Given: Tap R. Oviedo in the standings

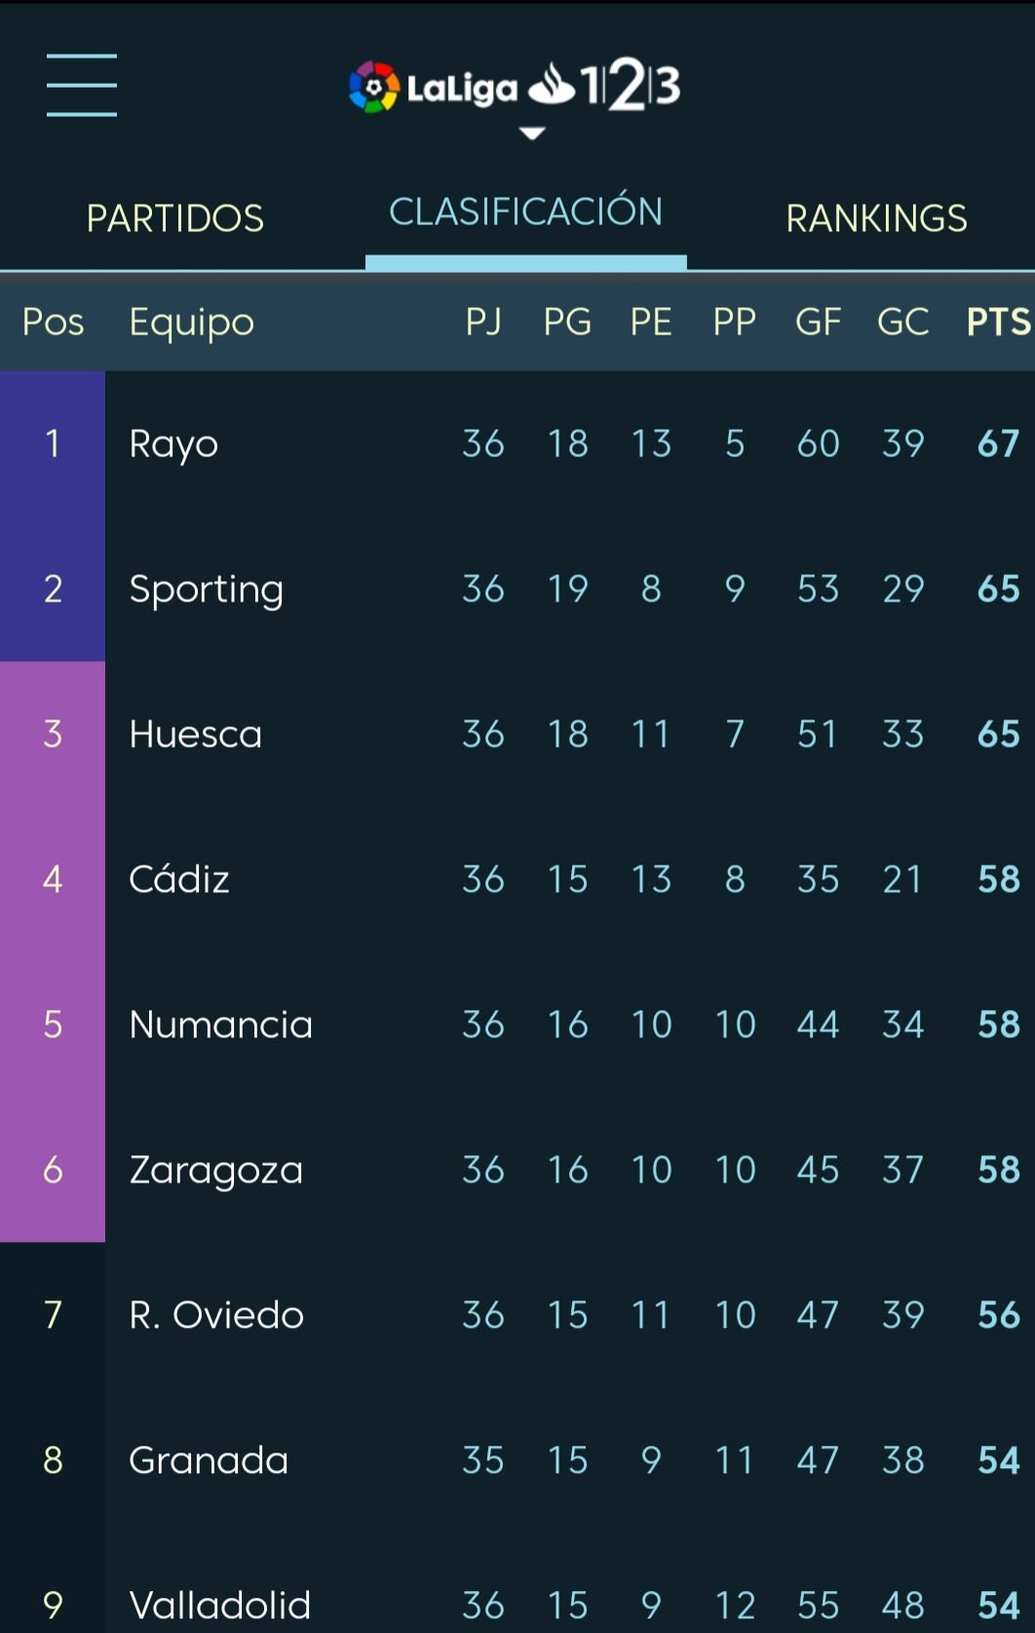Looking at the screenshot, I should (216, 1315).
